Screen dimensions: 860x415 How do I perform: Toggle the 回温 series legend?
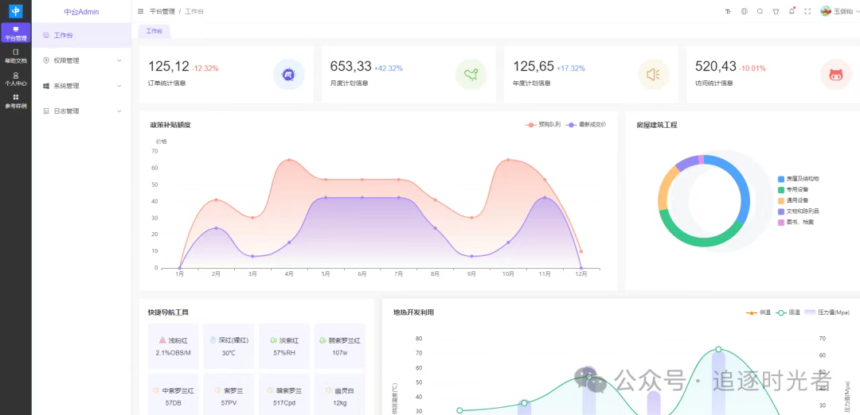click(x=788, y=312)
